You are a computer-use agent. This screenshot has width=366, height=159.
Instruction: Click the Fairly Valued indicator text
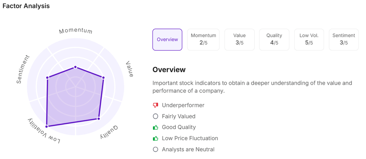[x=178, y=116]
